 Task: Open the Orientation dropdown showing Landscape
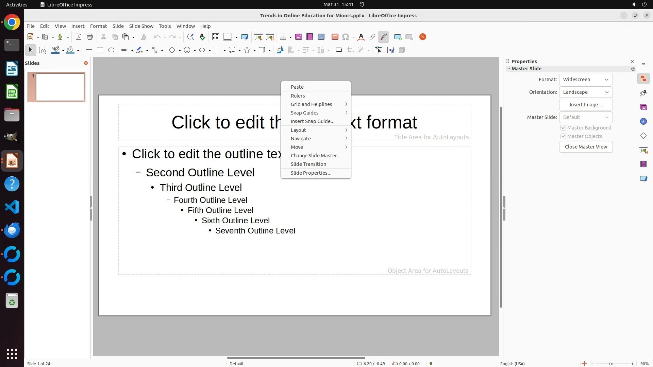tap(586, 92)
